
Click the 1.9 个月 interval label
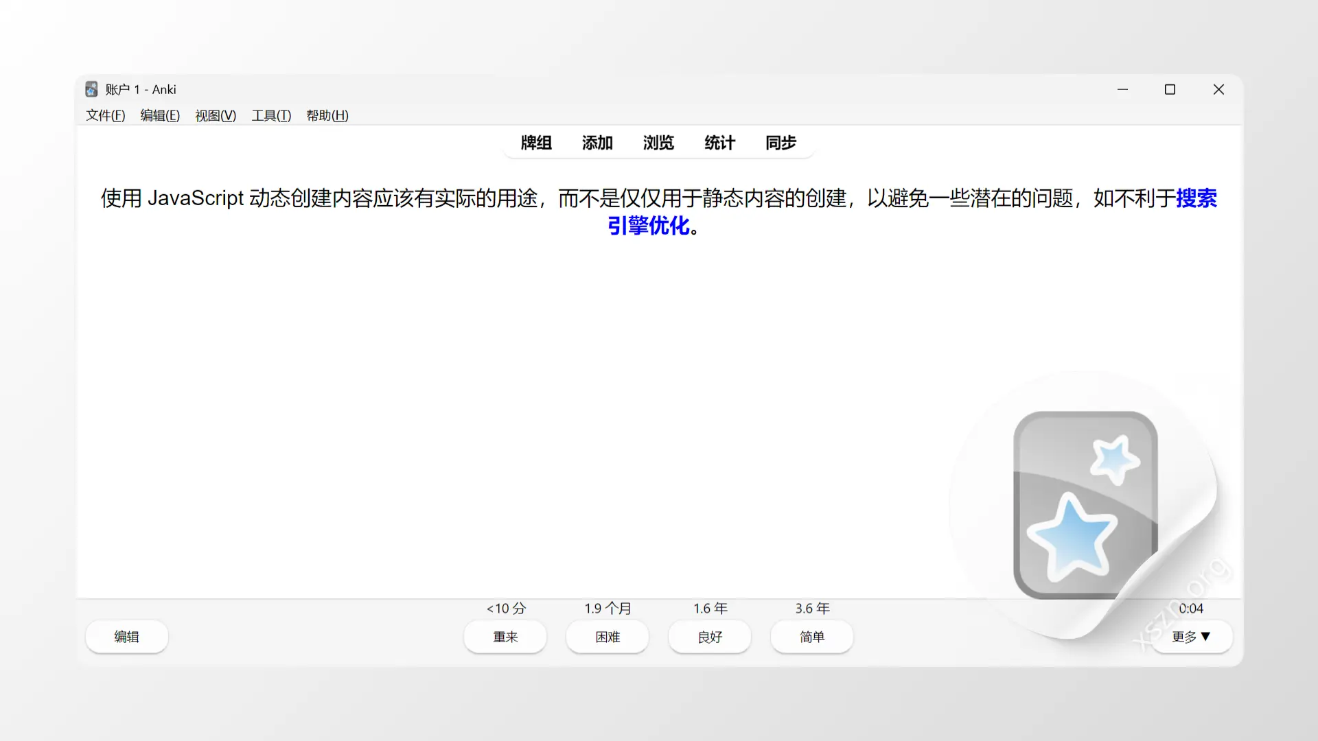coord(608,609)
